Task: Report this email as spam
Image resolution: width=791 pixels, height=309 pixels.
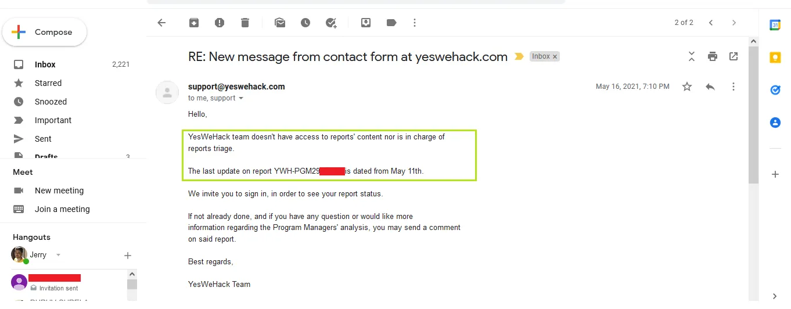Action: click(x=219, y=23)
